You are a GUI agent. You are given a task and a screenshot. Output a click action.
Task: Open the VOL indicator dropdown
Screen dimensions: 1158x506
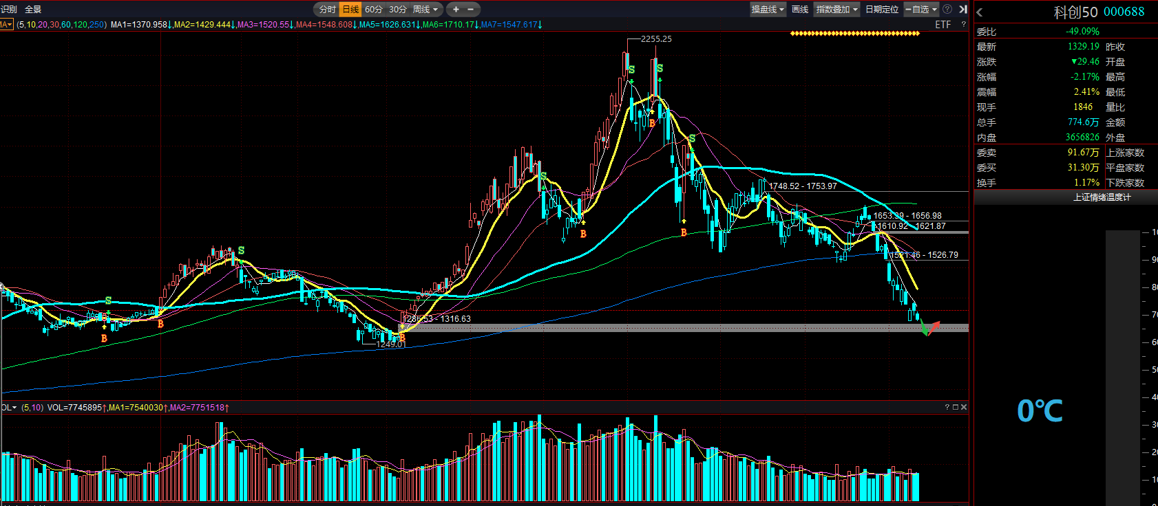coord(9,408)
